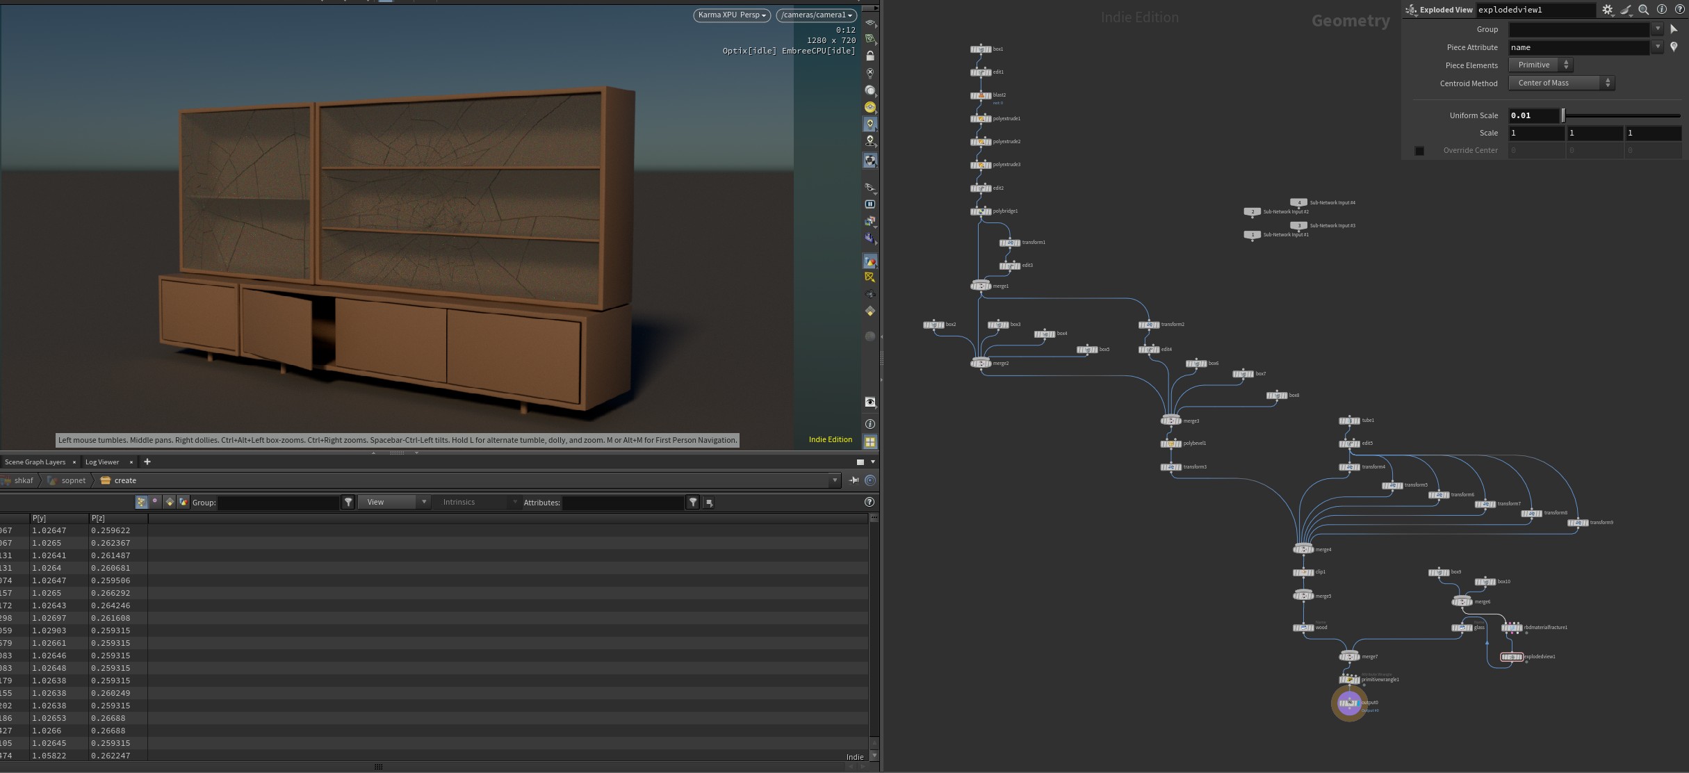Click the Group filter funnel icon
The image size is (1689, 773).
(x=349, y=502)
